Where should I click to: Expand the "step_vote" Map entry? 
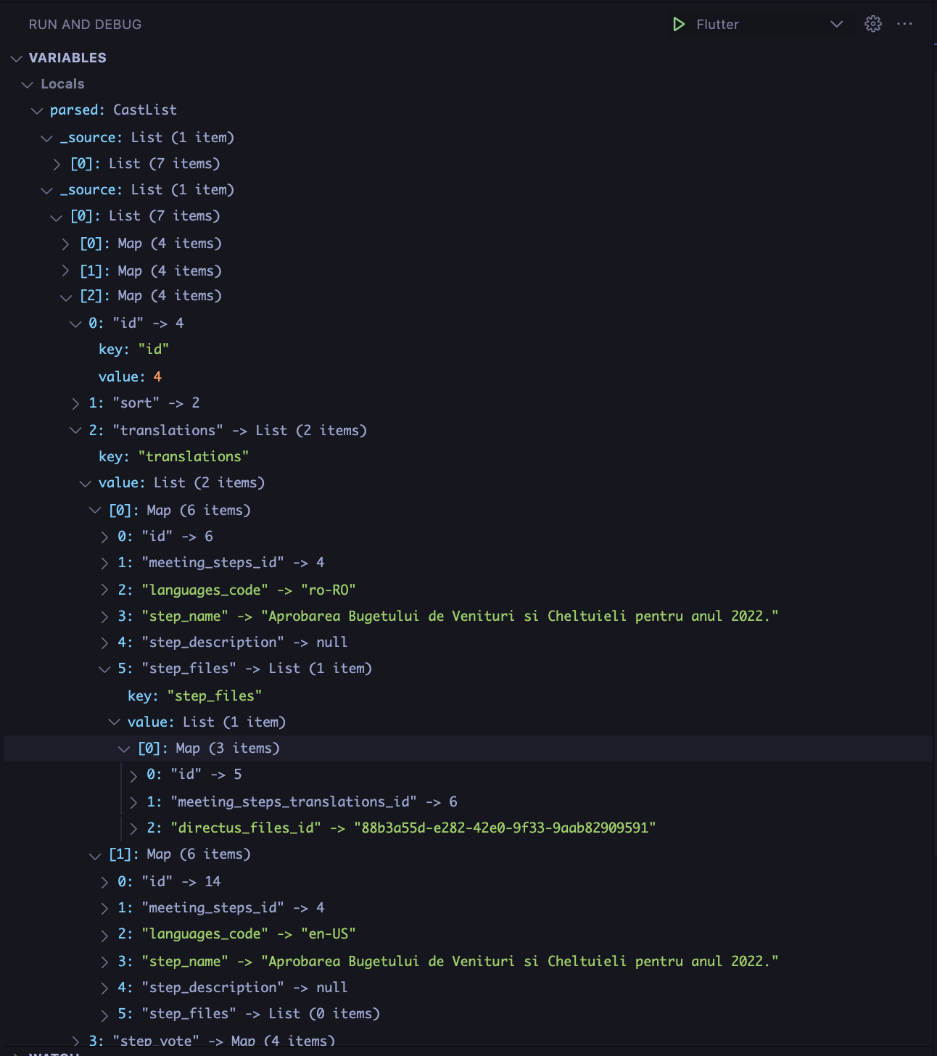76,1040
